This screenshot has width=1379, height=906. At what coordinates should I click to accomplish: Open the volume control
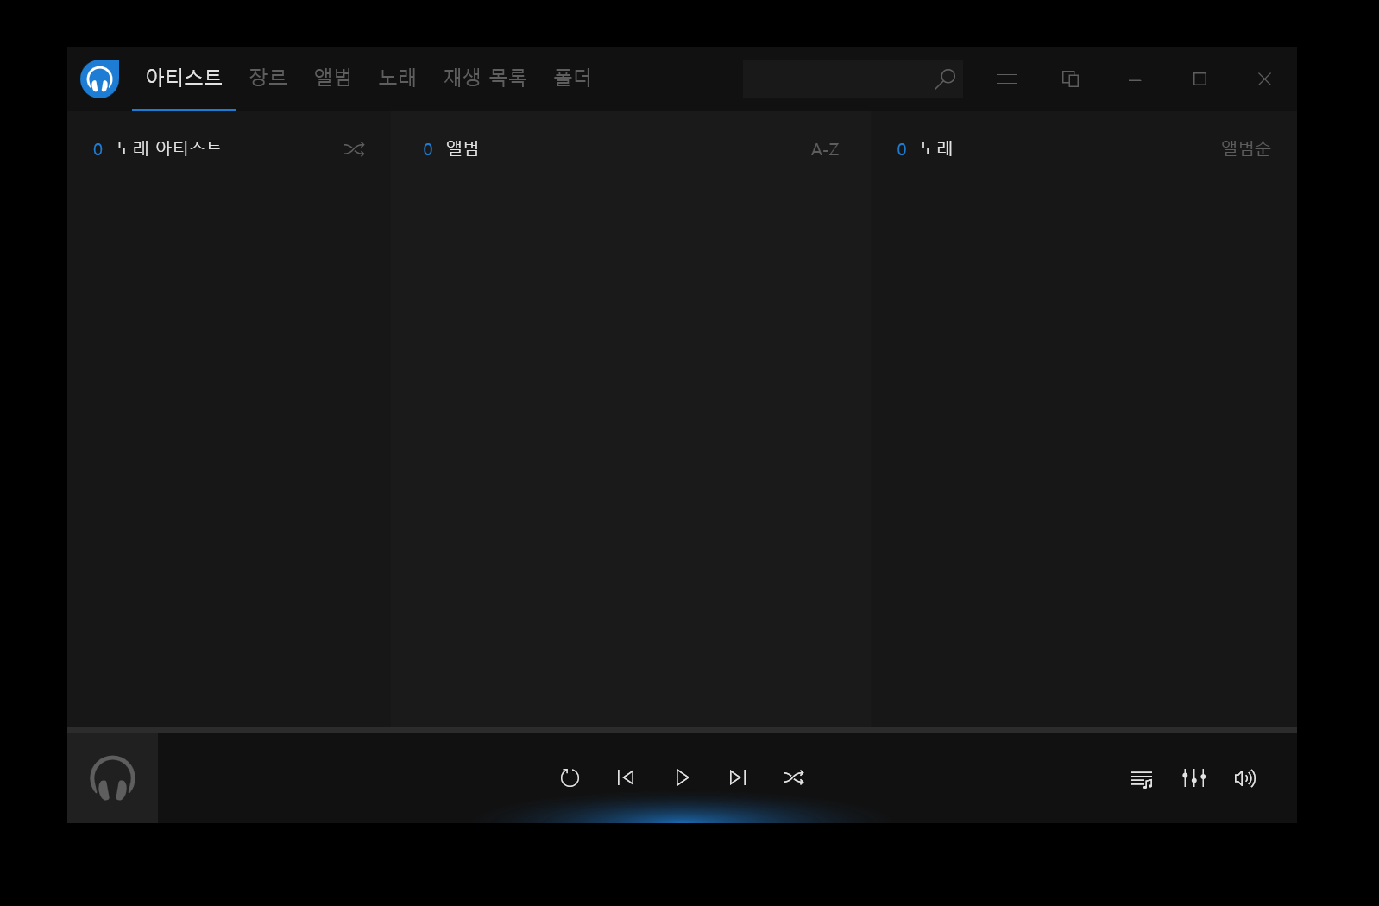tap(1245, 778)
